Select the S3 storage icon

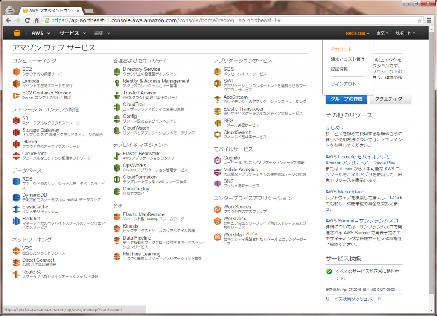pyautogui.click(x=16, y=121)
